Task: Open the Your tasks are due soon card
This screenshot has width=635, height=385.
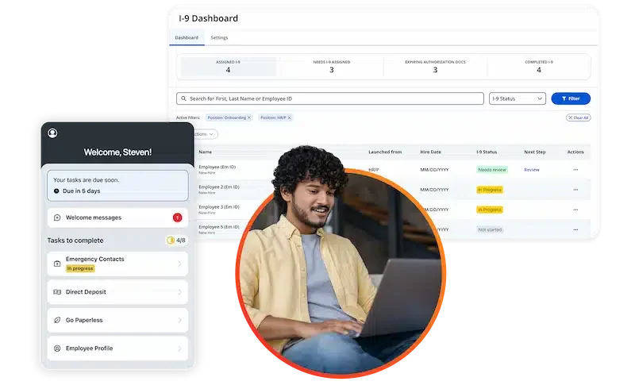Action: (117, 186)
